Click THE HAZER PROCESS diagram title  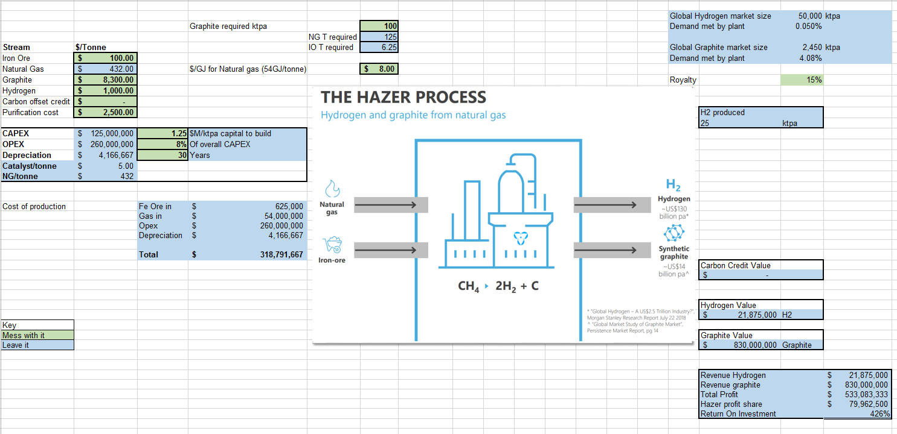coord(403,97)
